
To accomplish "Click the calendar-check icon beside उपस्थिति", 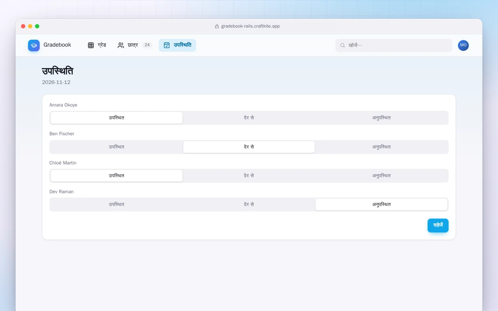I will point(167,45).
